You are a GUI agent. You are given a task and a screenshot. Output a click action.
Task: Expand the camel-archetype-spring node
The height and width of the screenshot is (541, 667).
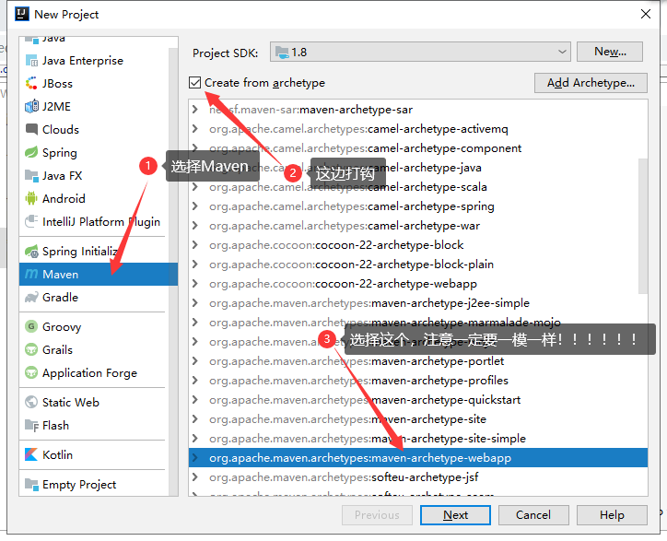[195, 206]
